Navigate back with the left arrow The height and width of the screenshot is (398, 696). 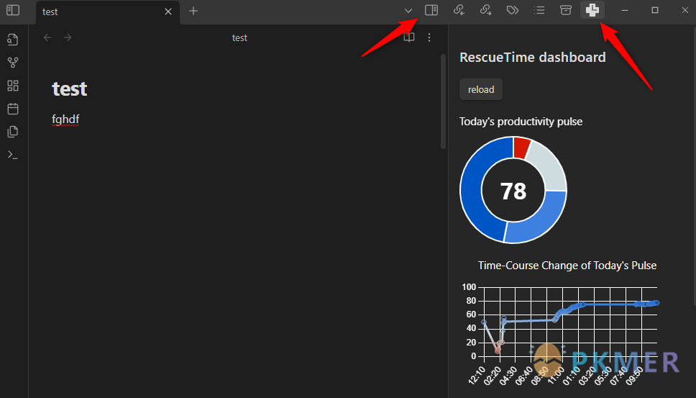[47, 37]
